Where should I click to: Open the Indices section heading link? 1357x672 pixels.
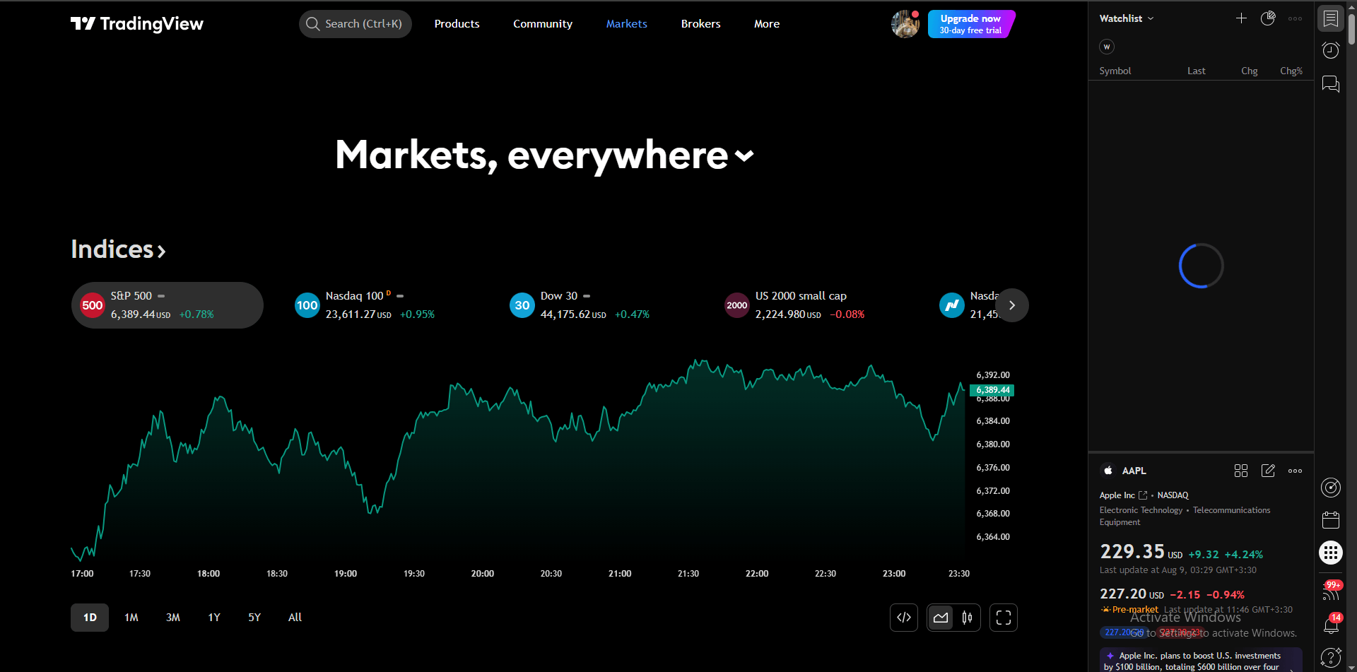(x=118, y=249)
